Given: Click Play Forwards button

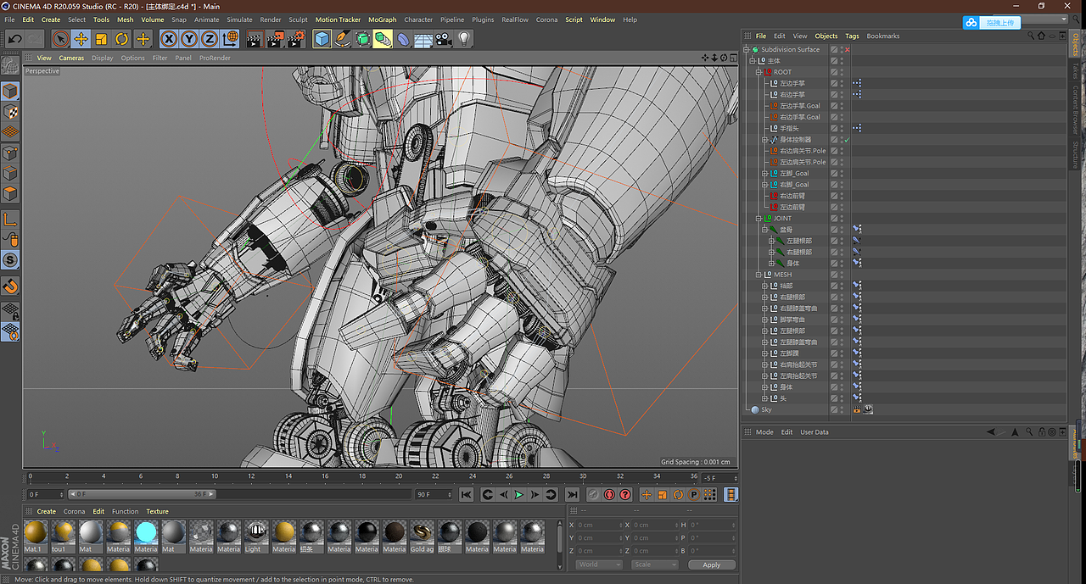Looking at the screenshot, I should (x=519, y=494).
